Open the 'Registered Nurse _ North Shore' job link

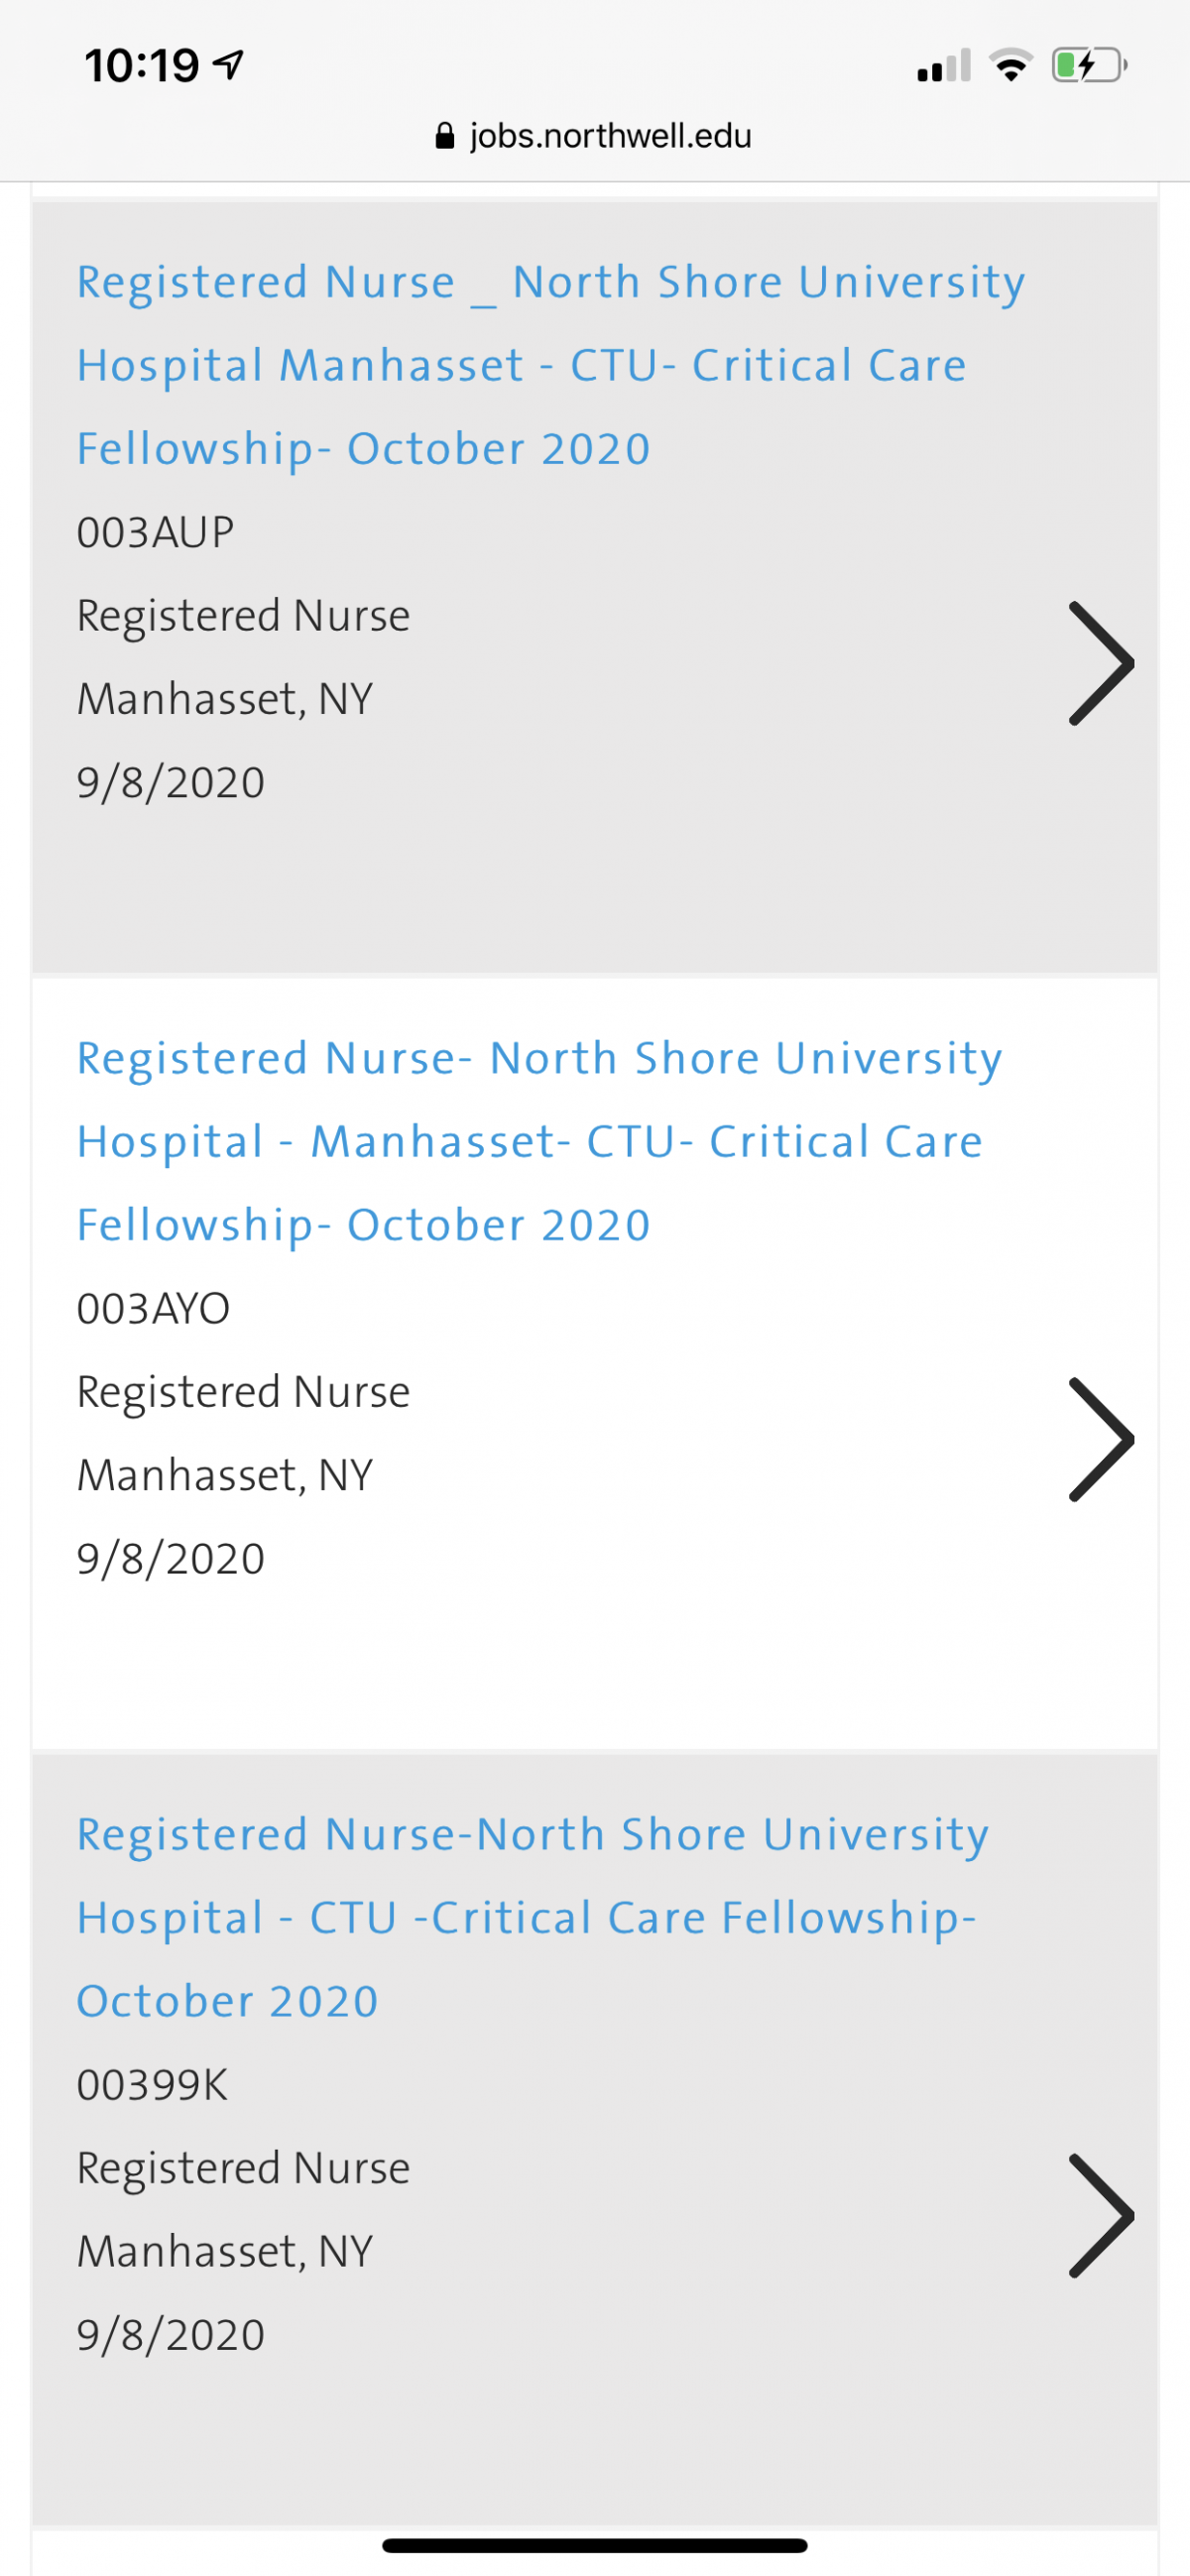click(551, 365)
